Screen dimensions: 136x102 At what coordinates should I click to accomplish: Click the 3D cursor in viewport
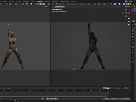click(75, 69)
